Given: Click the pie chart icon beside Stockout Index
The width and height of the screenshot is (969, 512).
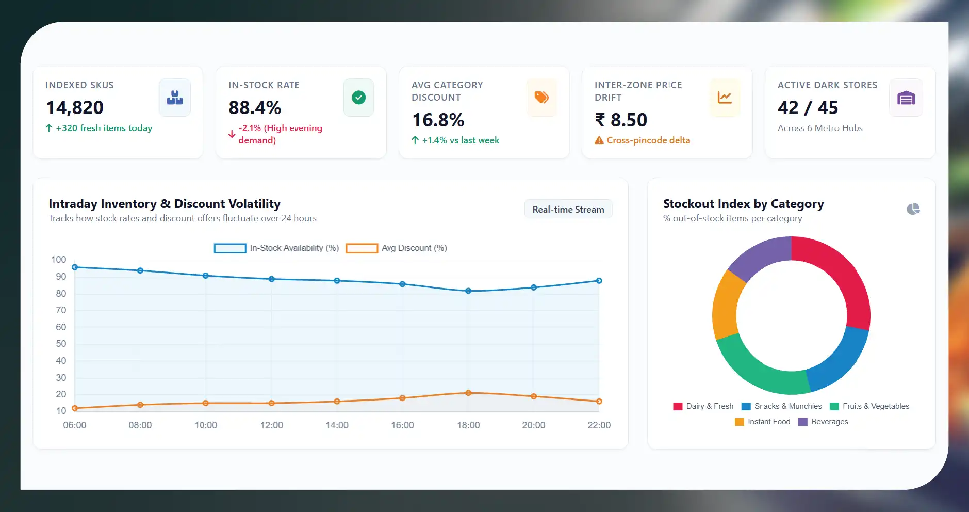Looking at the screenshot, I should coord(913,209).
